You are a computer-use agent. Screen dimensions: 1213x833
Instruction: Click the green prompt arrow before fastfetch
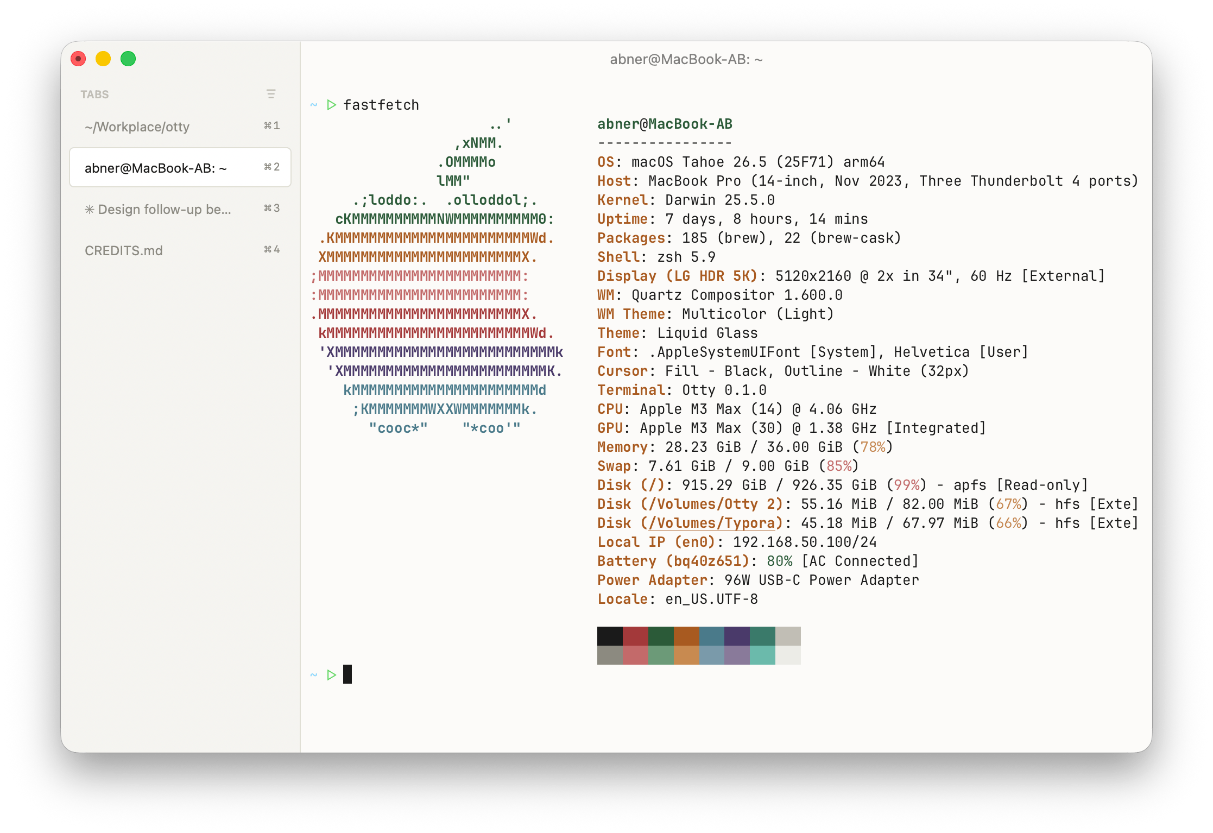332,105
